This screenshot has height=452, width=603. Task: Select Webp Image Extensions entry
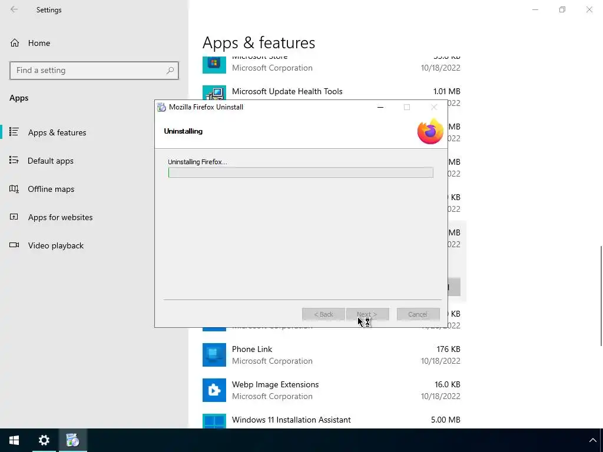(332, 390)
